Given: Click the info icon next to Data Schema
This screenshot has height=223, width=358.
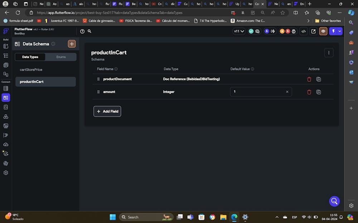Looking at the screenshot, I should [53, 44].
